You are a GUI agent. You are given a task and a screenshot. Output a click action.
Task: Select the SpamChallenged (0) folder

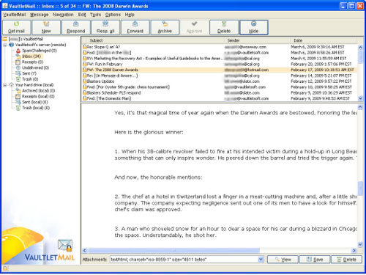click(x=40, y=51)
